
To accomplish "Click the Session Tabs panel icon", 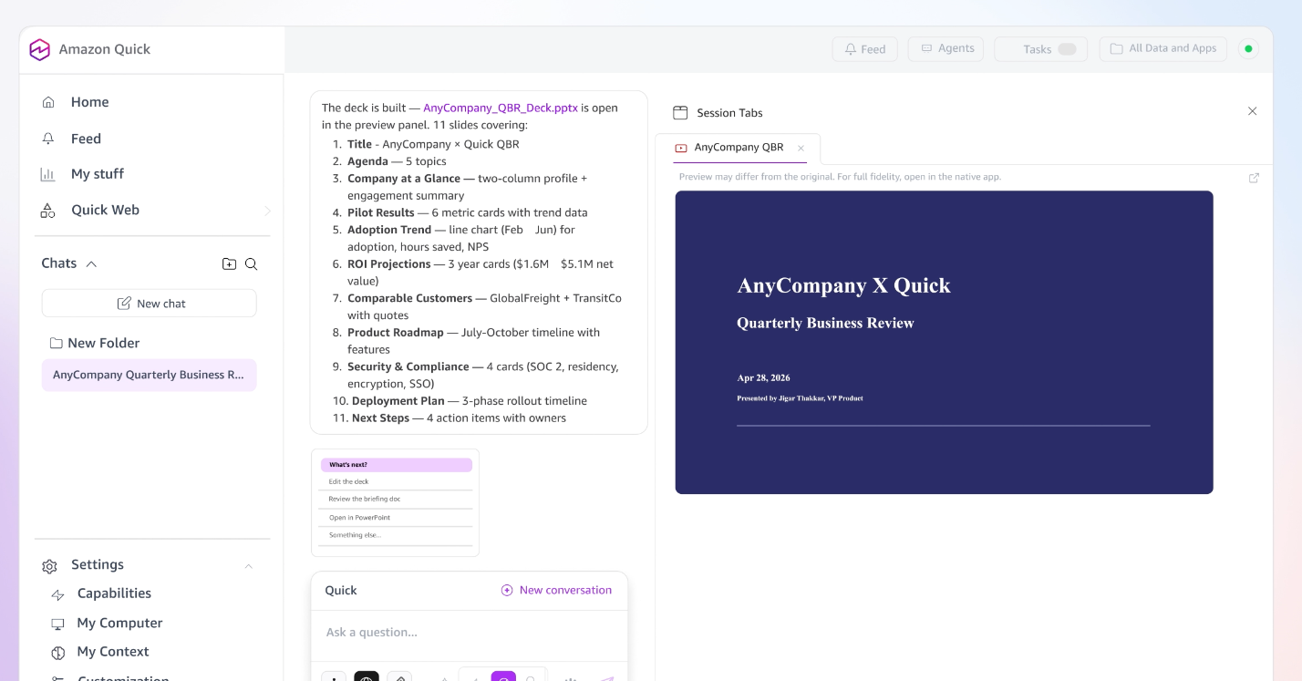I will [x=680, y=113].
